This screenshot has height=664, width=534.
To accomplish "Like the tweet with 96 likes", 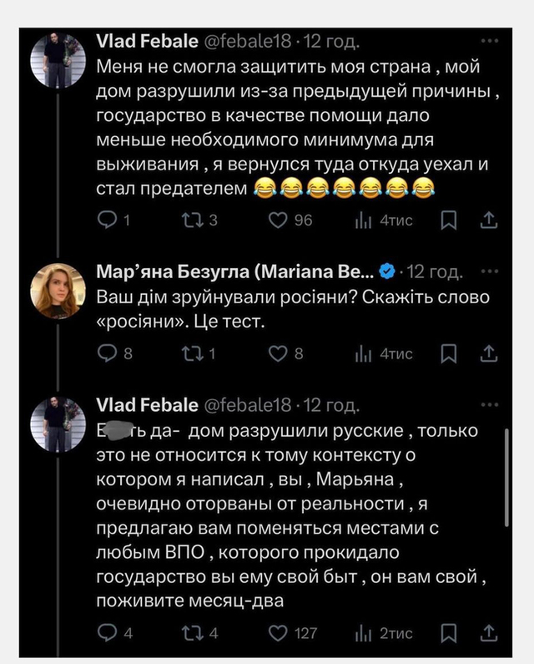I will point(277,220).
